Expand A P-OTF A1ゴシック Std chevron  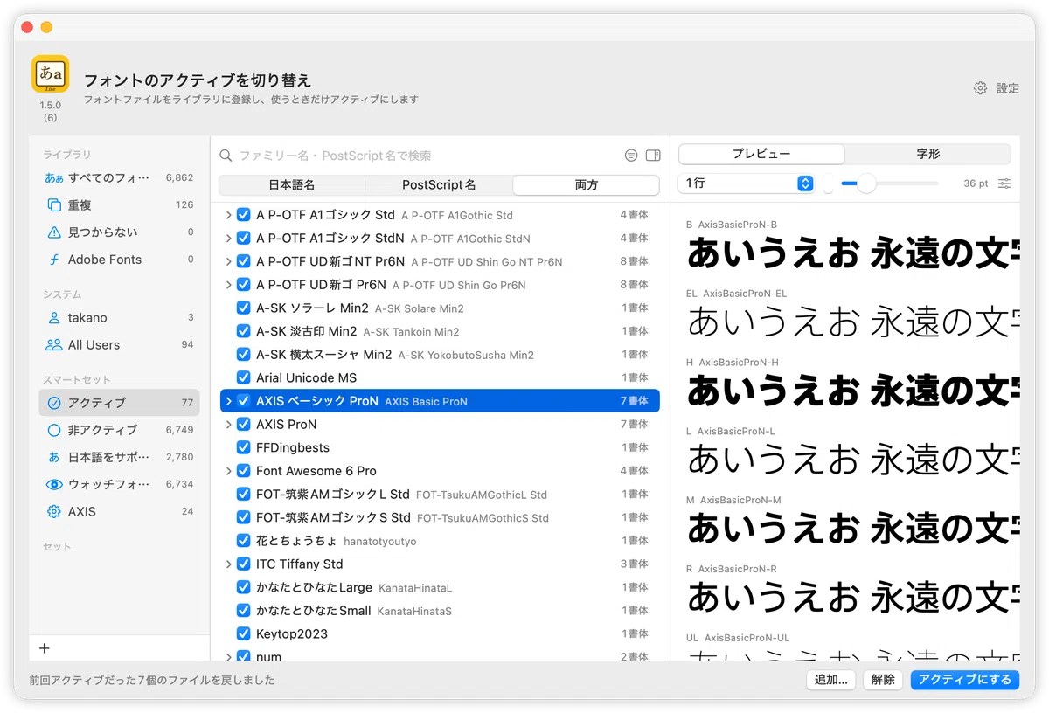(229, 215)
